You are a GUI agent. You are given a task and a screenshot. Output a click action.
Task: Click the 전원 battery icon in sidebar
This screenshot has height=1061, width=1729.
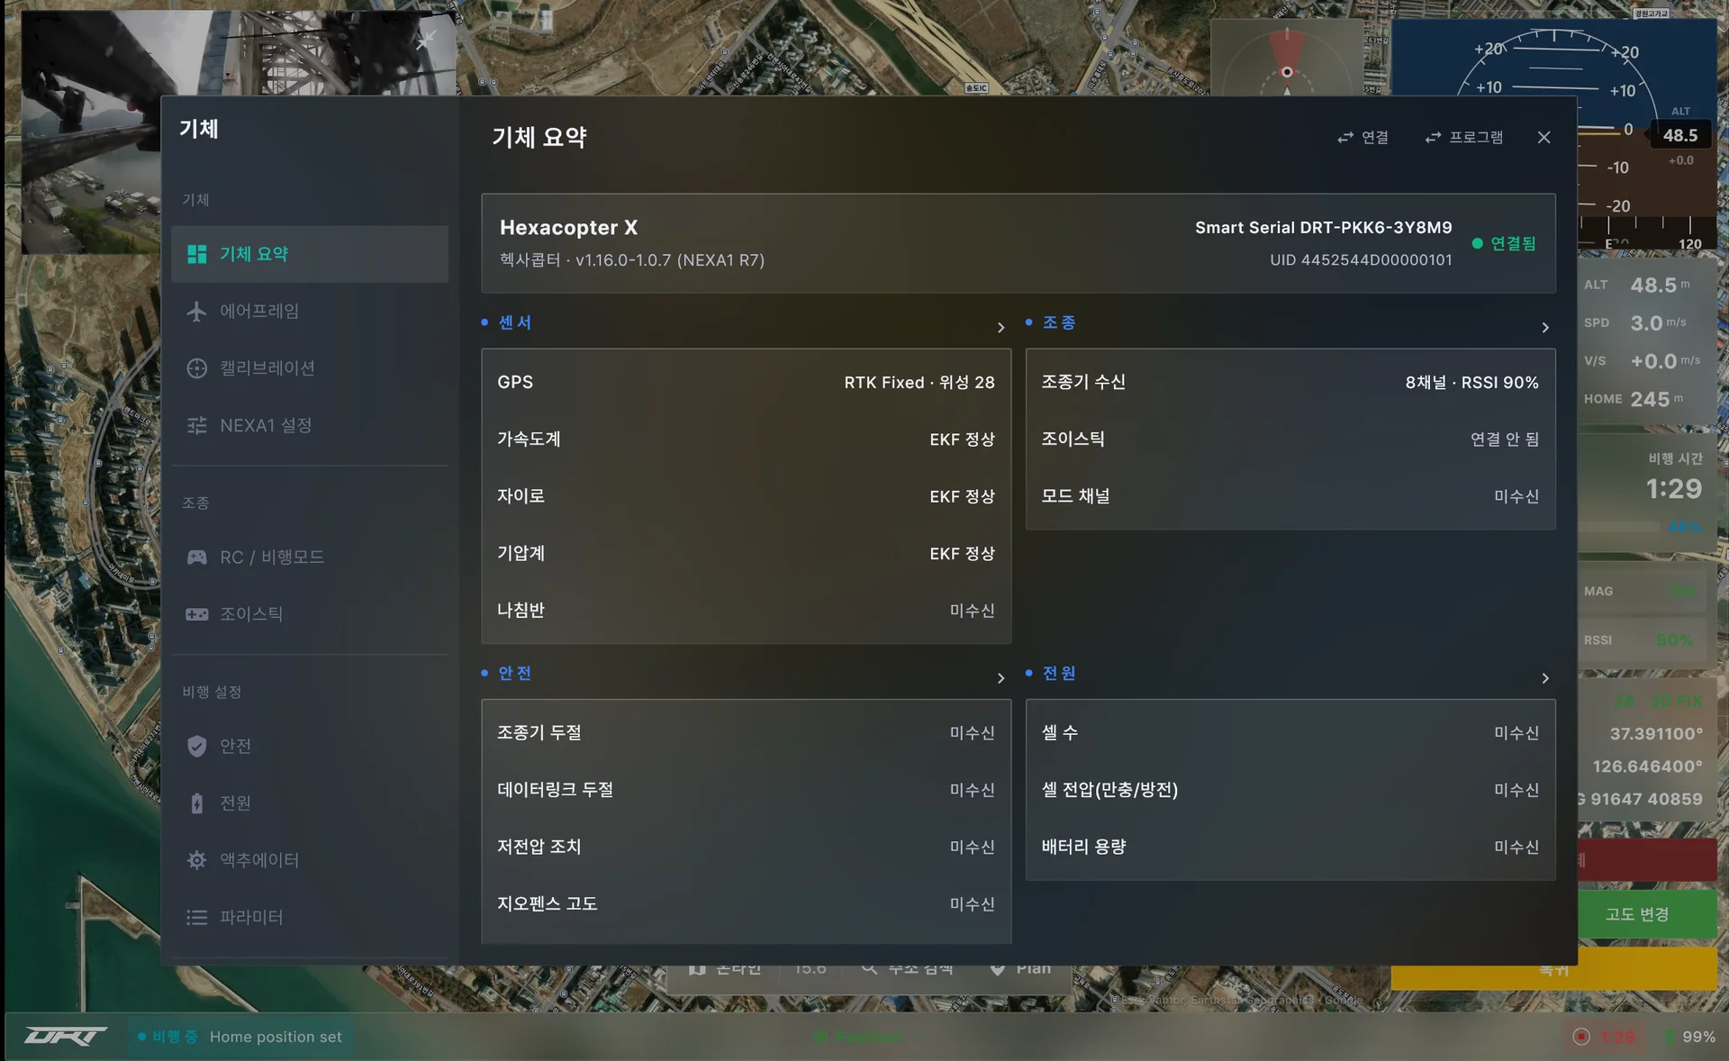[x=196, y=803]
